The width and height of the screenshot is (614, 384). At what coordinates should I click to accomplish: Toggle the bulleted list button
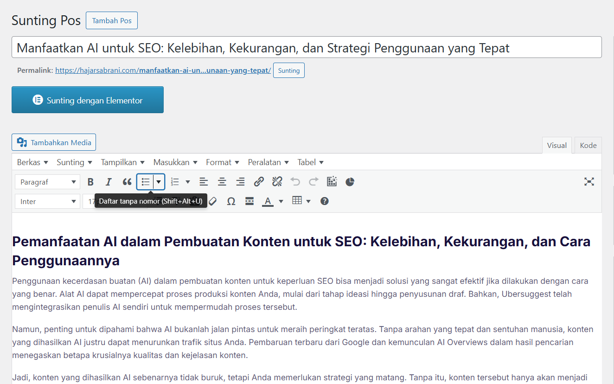coord(146,182)
